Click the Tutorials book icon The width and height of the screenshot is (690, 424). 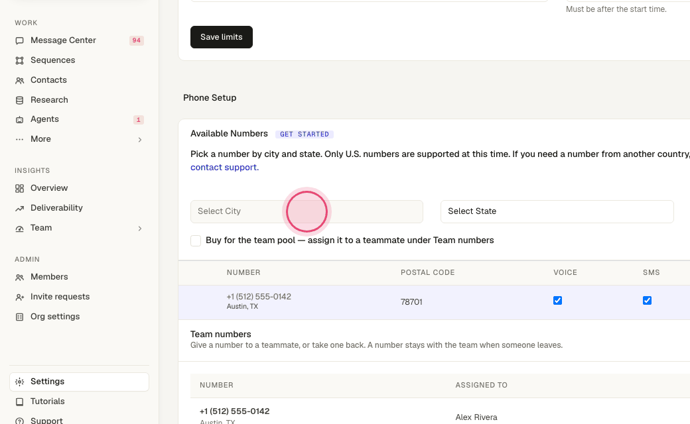pyautogui.click(x=19, y=401)
